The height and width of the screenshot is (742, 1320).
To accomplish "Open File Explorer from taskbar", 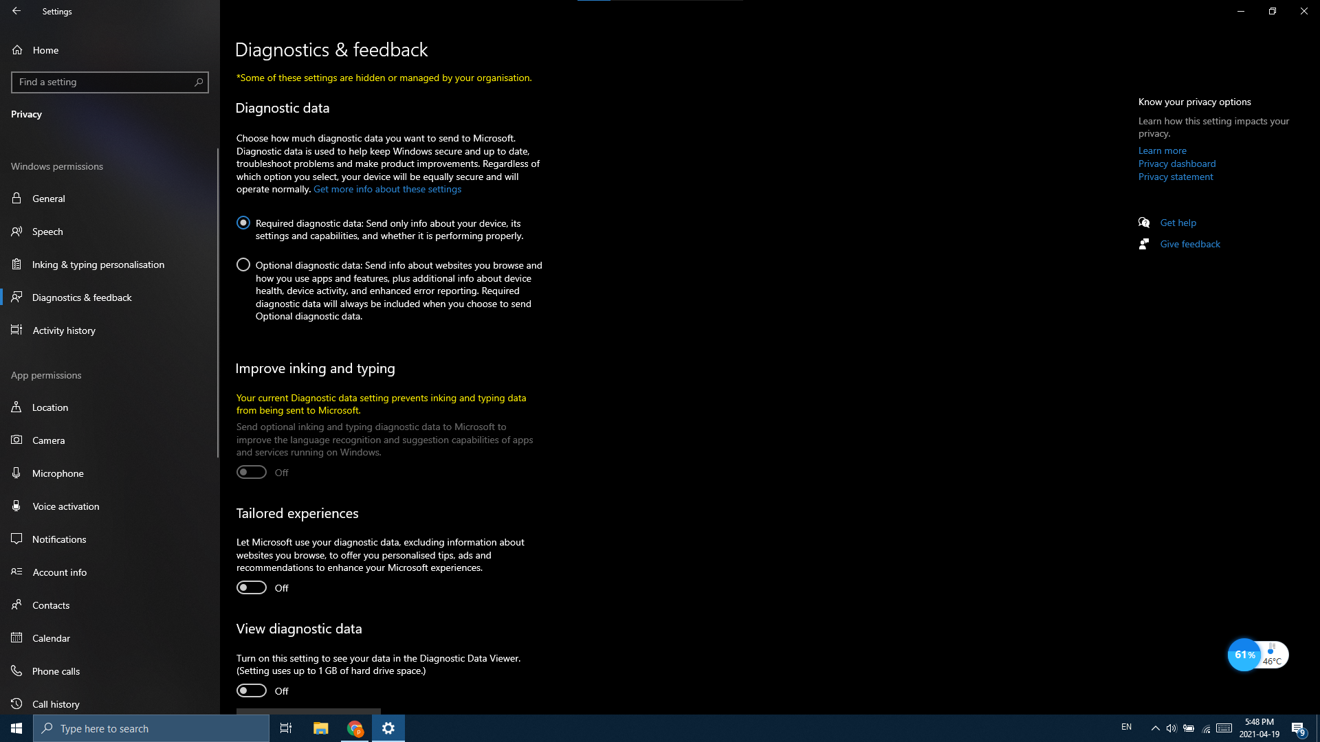I will 320,728.
